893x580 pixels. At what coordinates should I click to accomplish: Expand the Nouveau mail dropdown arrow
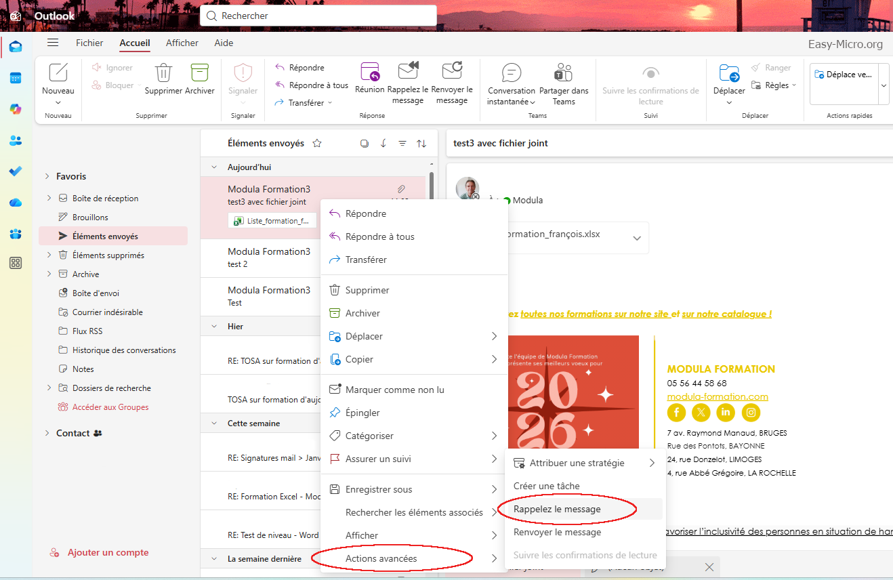coord(58,103)
